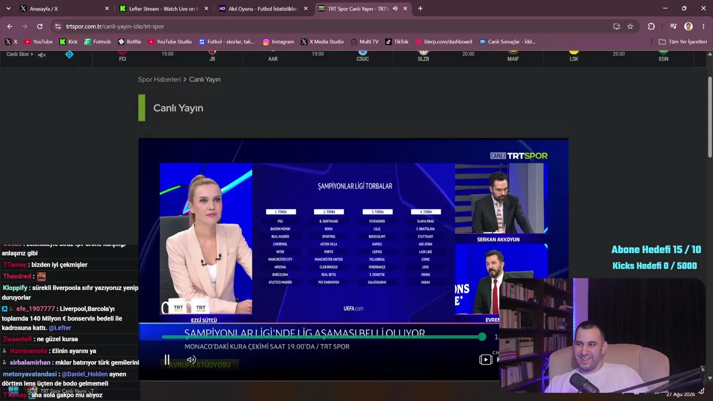
Task: Close the Akıl Oyunu tab
Action: click(305, 8)
